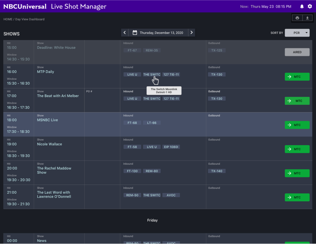Open The Last Word with Lawrence O'Donnell

point(54,195)
